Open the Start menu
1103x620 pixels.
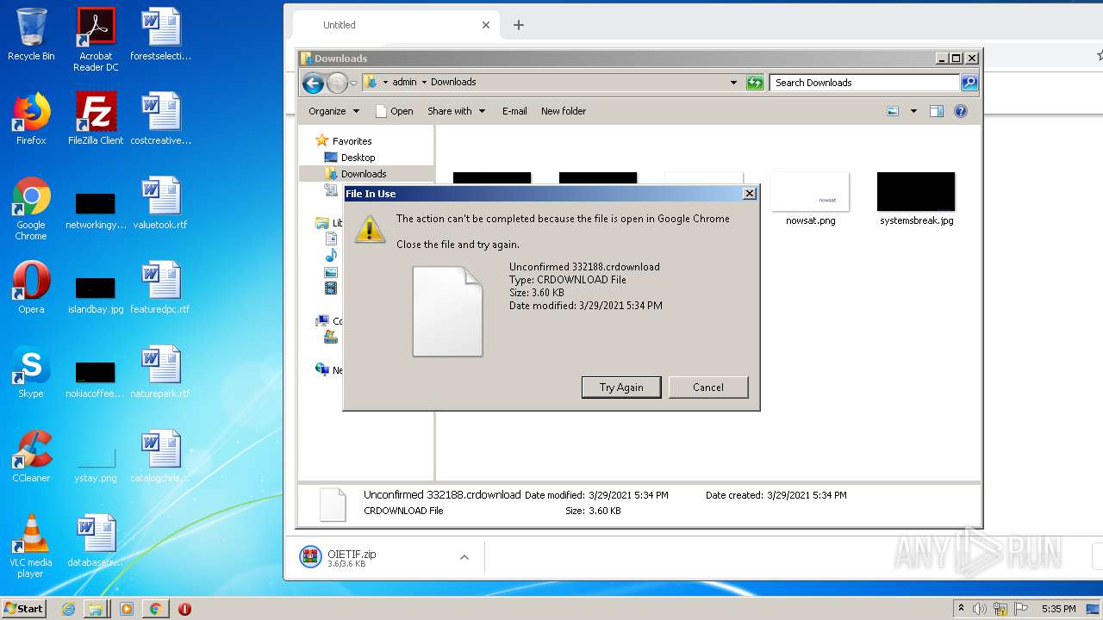24,609
